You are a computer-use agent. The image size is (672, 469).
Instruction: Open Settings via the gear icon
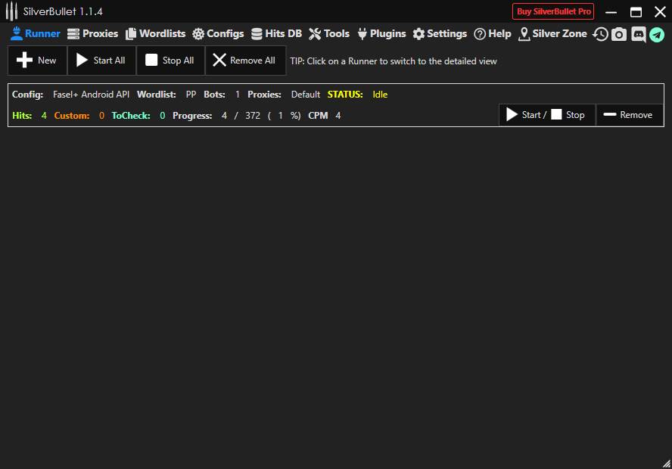click(439, 33)
